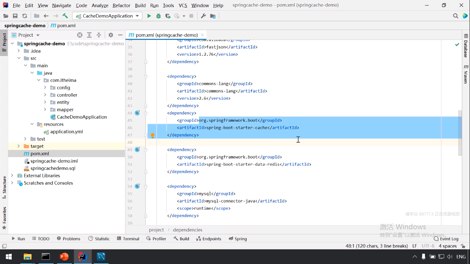Open the Navigate menu
470x264 pixels.
(62, 5)
